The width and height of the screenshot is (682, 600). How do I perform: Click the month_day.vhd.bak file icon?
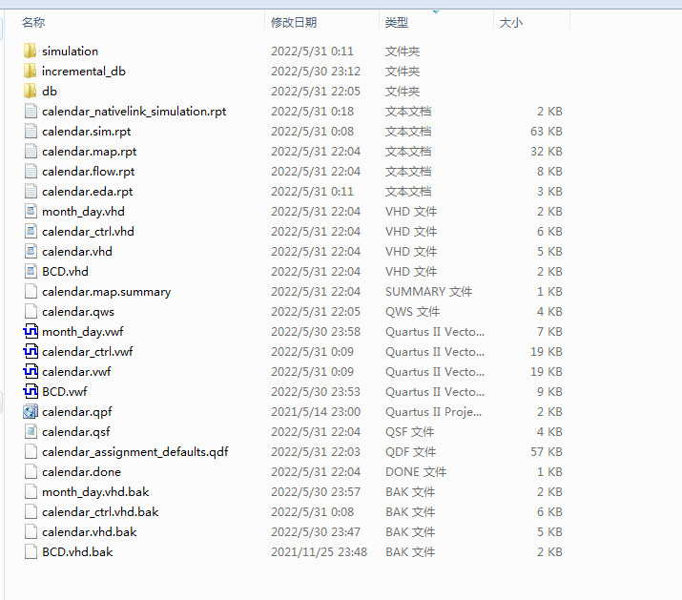(31, 491)
